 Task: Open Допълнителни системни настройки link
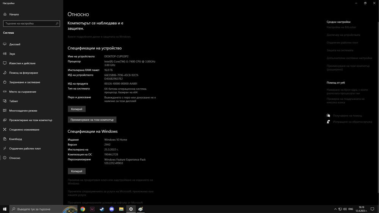349,58
